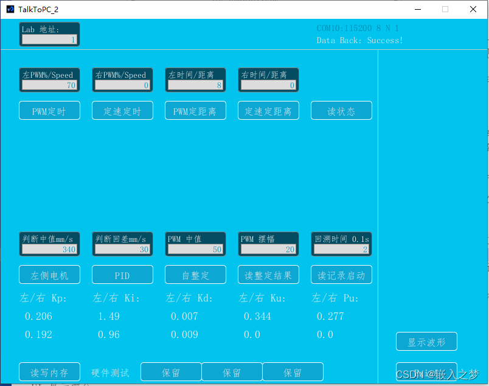Screen dimensions: 489x386
Task: Click the PWM定时 button
Action: point(50,111)
